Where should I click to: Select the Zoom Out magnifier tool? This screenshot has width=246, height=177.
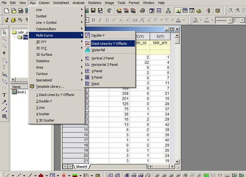click(x=4, y=46)
